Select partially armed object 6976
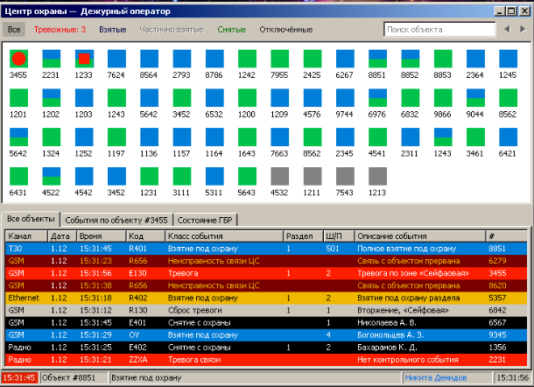Viewport: 534px width, 387px height. click(377, 98)
